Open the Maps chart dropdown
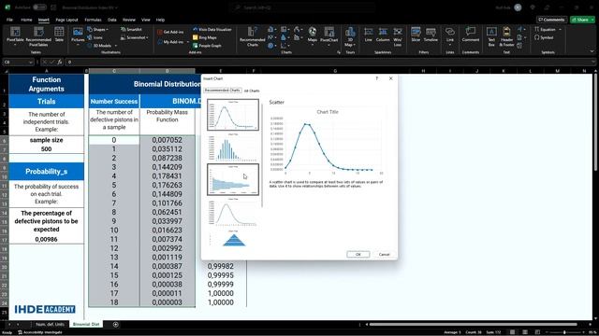Viewport: 599px width, 336px height. (x=313, y=35)
